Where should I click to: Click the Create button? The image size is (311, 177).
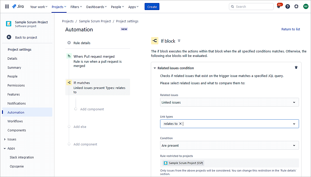pos(152,7)
